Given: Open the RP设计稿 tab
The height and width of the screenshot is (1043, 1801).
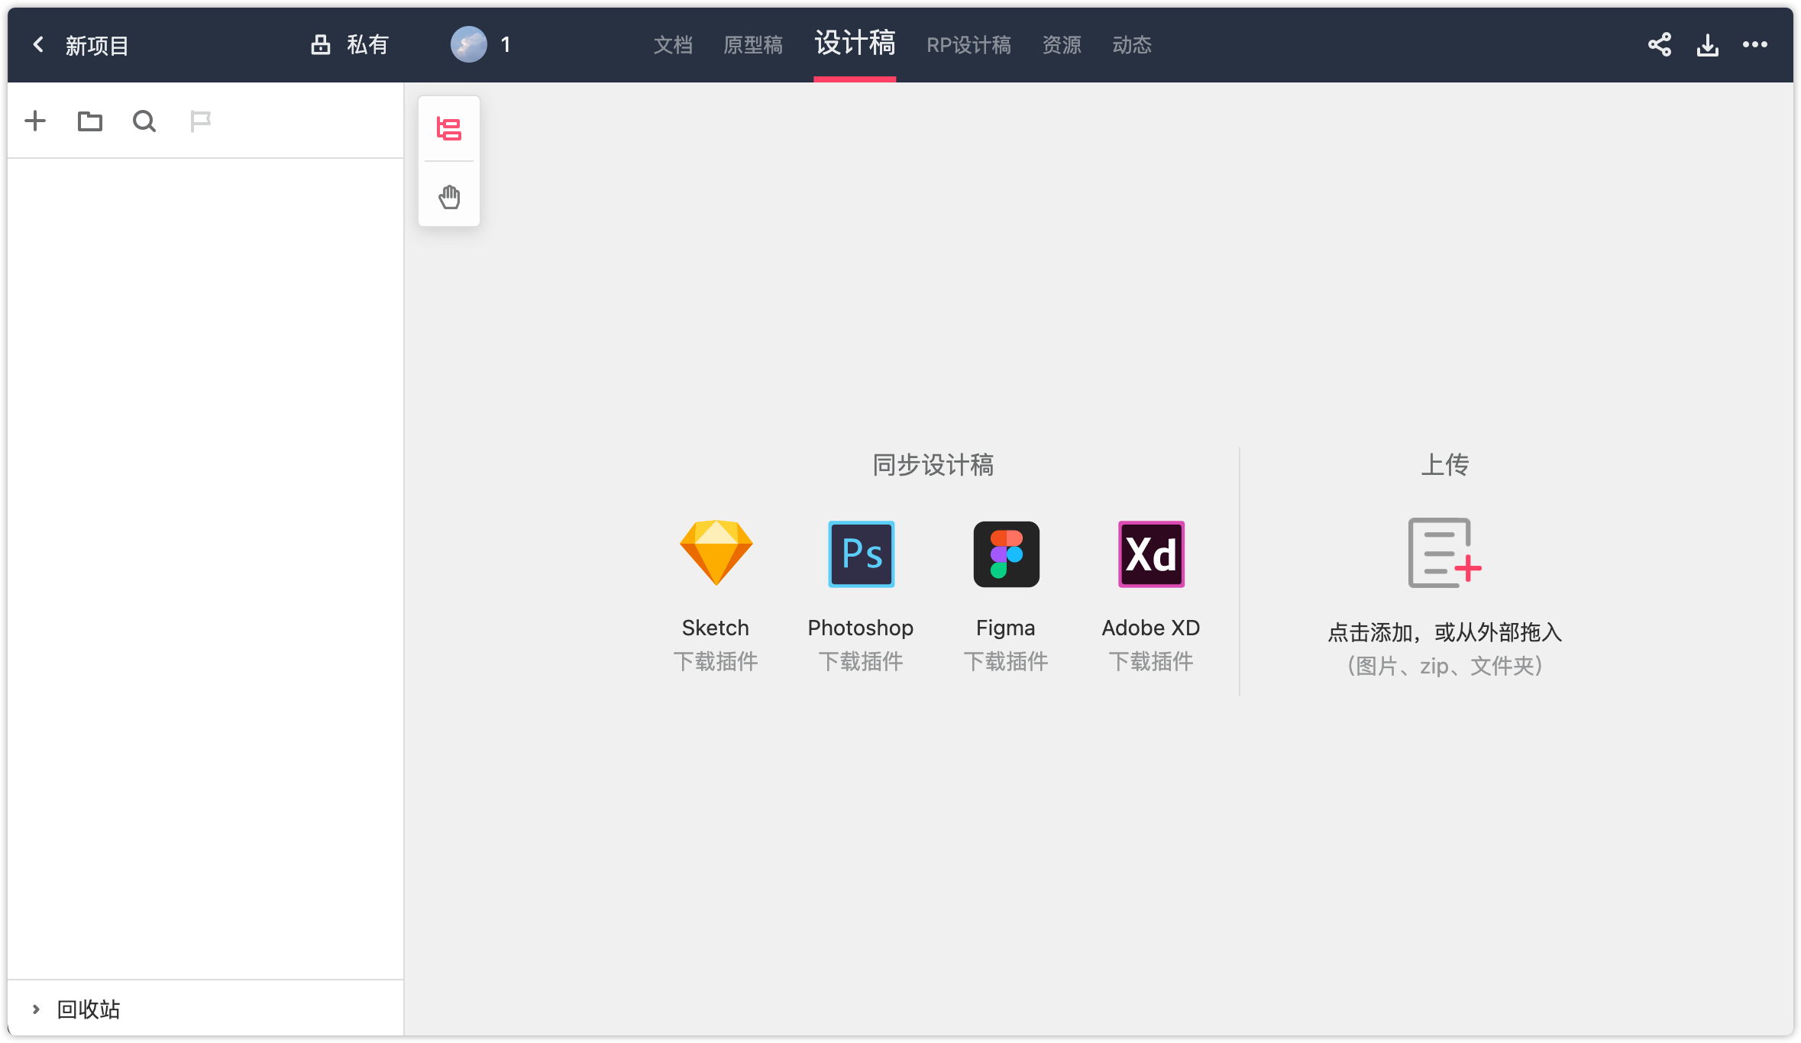Looking at the screenshot, I should point(969,45).
